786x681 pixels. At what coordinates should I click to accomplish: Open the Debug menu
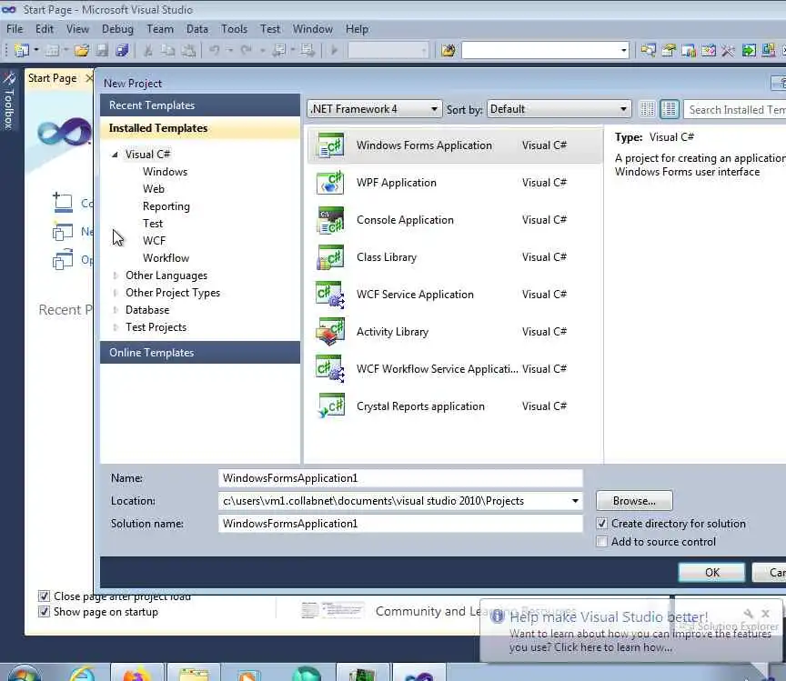click(117, 29)
